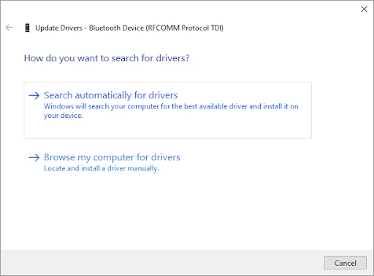Click the 'Update Drivers' title text
The height and width of the screenshot is (276, 374).
(x=58, y=28)
